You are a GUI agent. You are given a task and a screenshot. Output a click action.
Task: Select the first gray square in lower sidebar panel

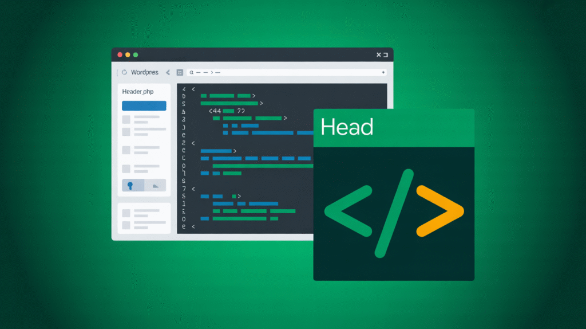click(x=126, y=213)
